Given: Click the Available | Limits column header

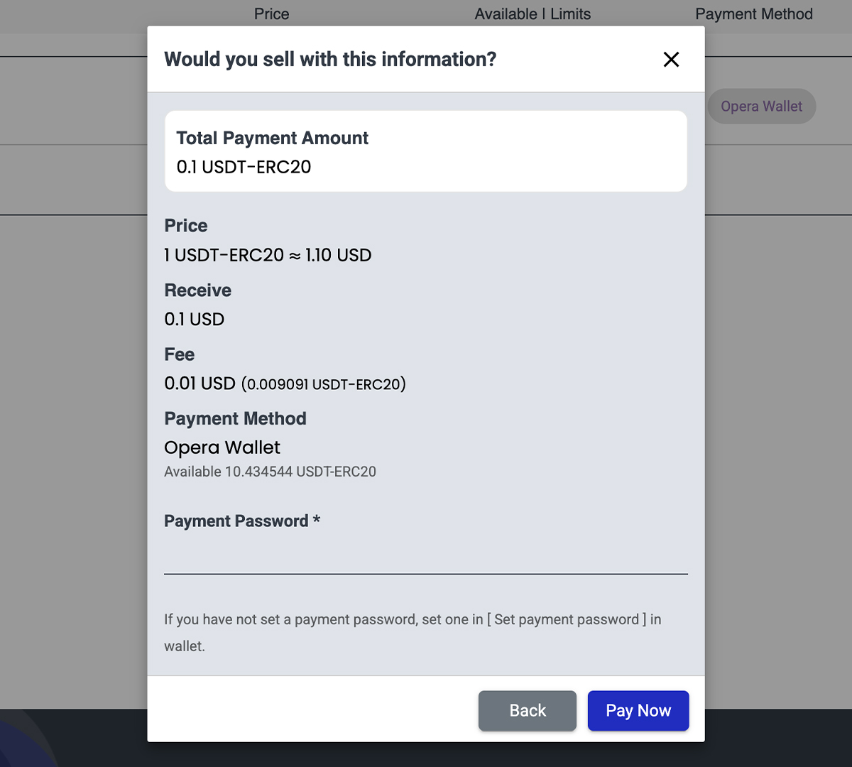Looking at the screenshot, I should click(532, 14).
